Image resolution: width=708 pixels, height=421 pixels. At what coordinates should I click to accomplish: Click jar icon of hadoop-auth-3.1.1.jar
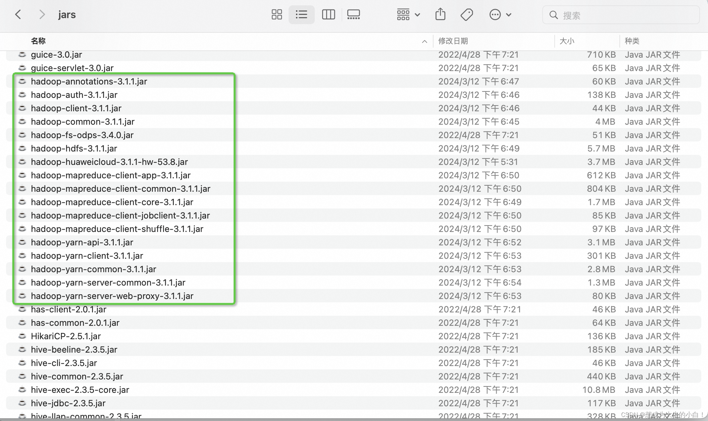(22, 95)
